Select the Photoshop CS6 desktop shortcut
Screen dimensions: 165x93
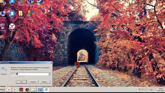point(30,3)
